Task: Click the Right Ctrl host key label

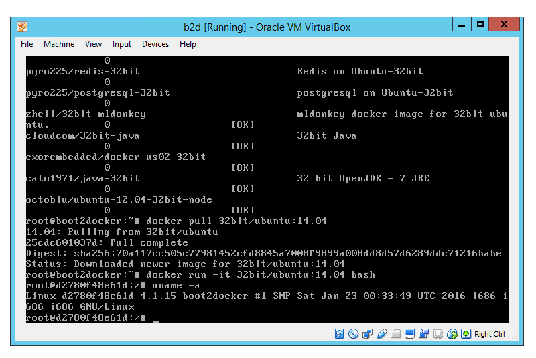Action: click(489, 334)
